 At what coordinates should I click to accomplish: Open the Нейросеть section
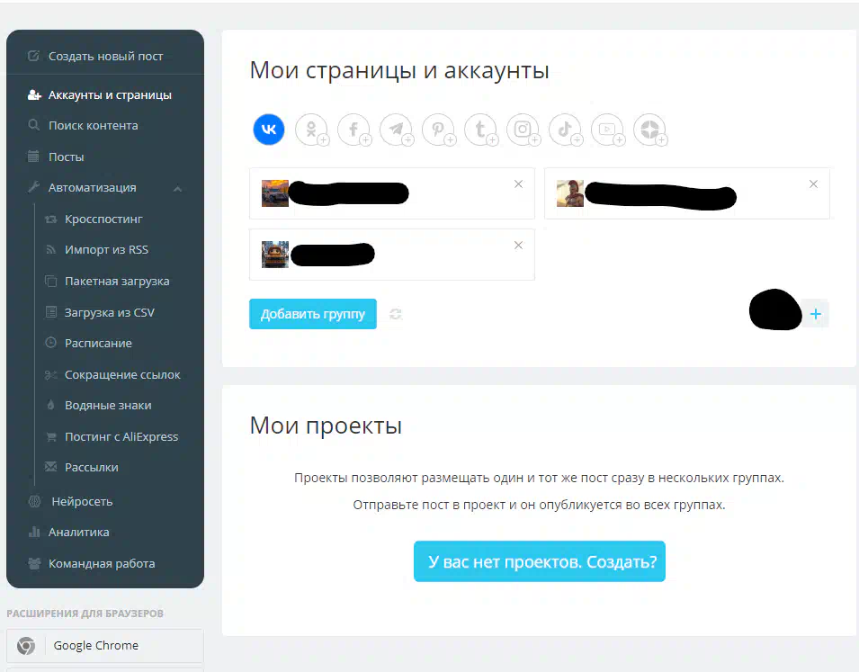82,502
